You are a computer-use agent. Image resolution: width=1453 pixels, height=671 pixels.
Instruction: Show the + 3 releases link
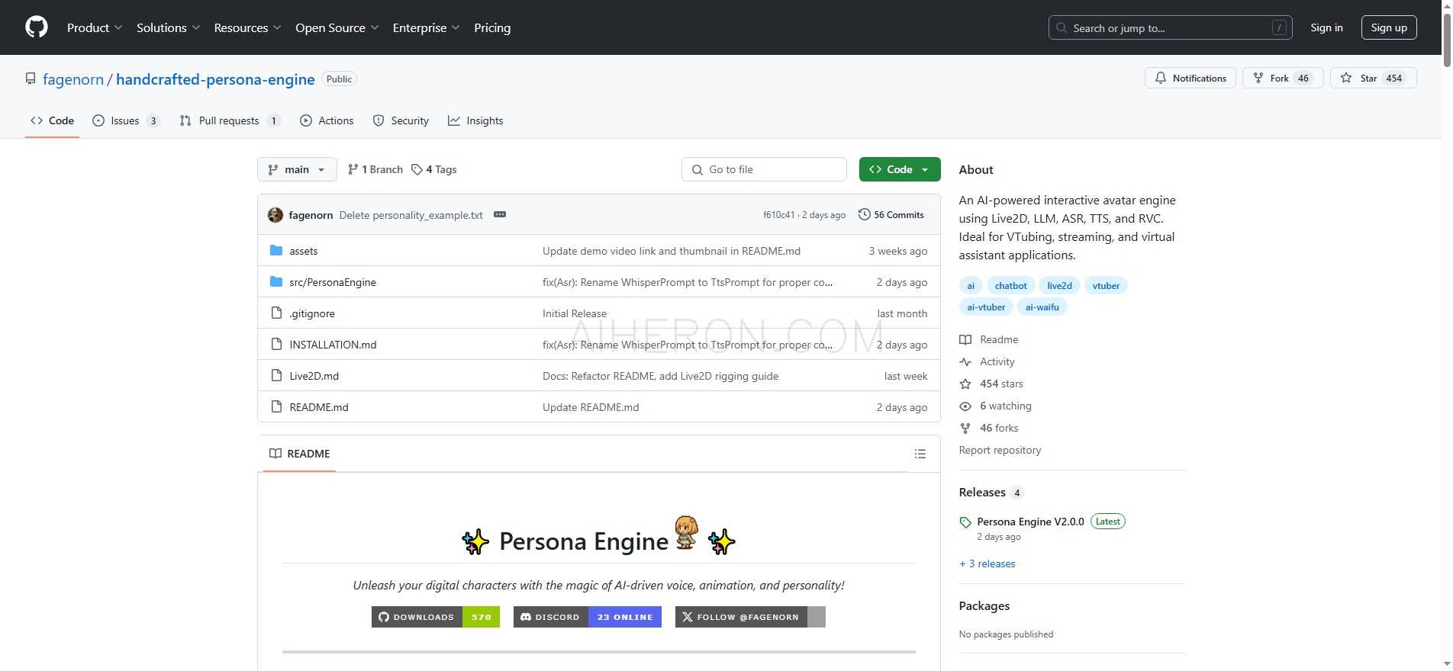click(x=987, y=563)
